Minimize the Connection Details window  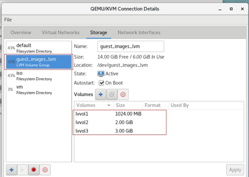220,9
